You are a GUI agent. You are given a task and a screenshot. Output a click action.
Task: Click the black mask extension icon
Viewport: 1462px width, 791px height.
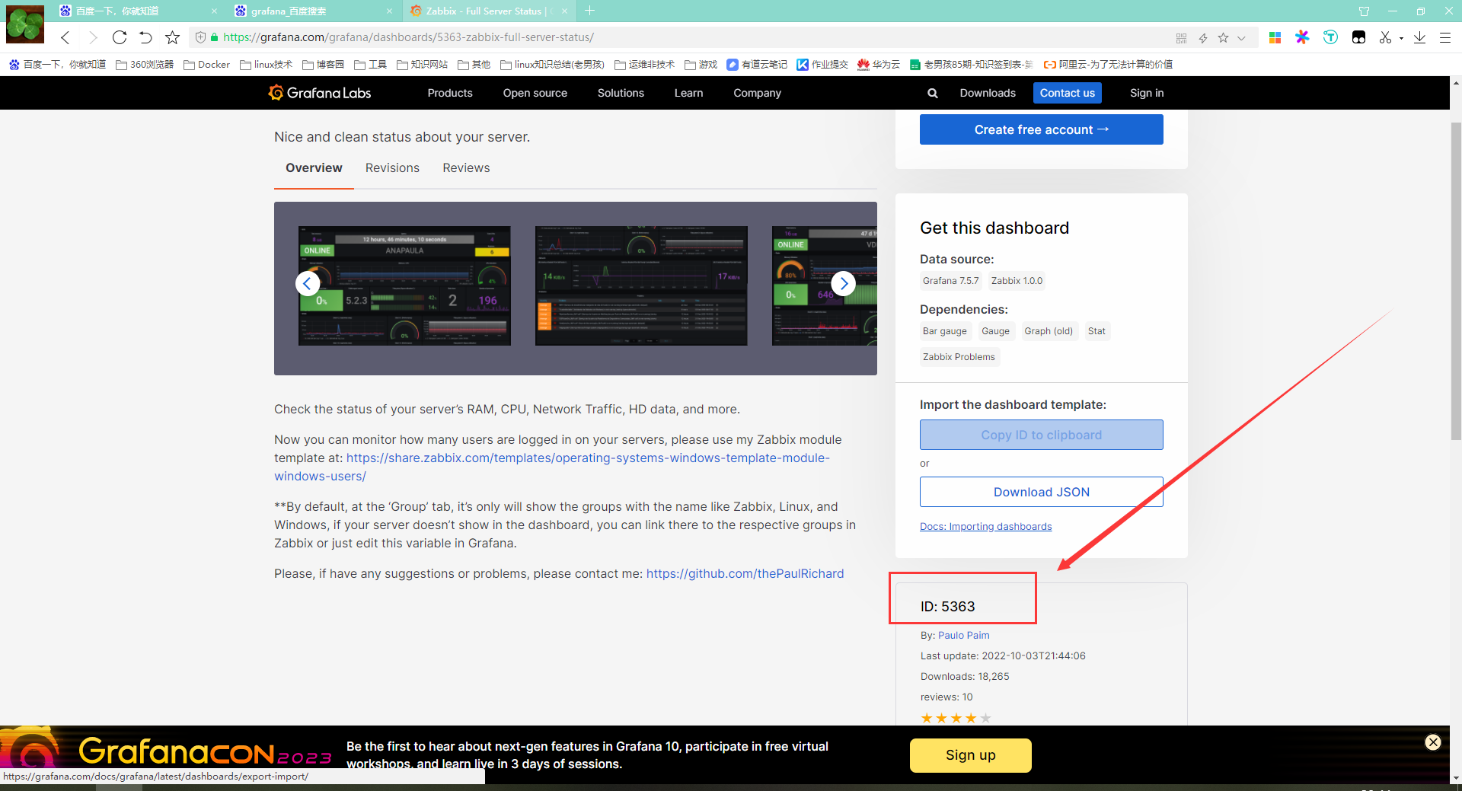(1358, 37)
